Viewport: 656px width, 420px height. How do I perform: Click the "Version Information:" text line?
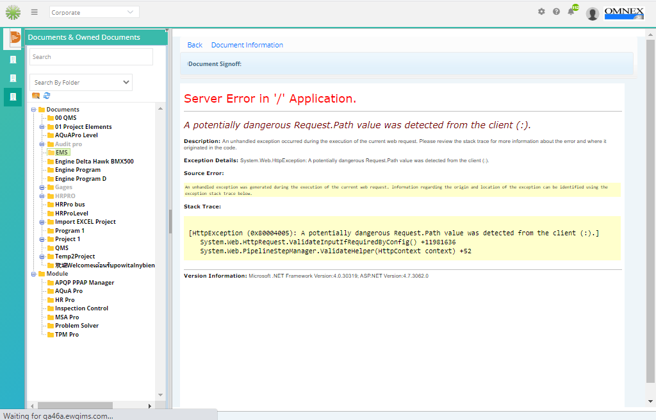pyautogui.click(x=306, y=276)
